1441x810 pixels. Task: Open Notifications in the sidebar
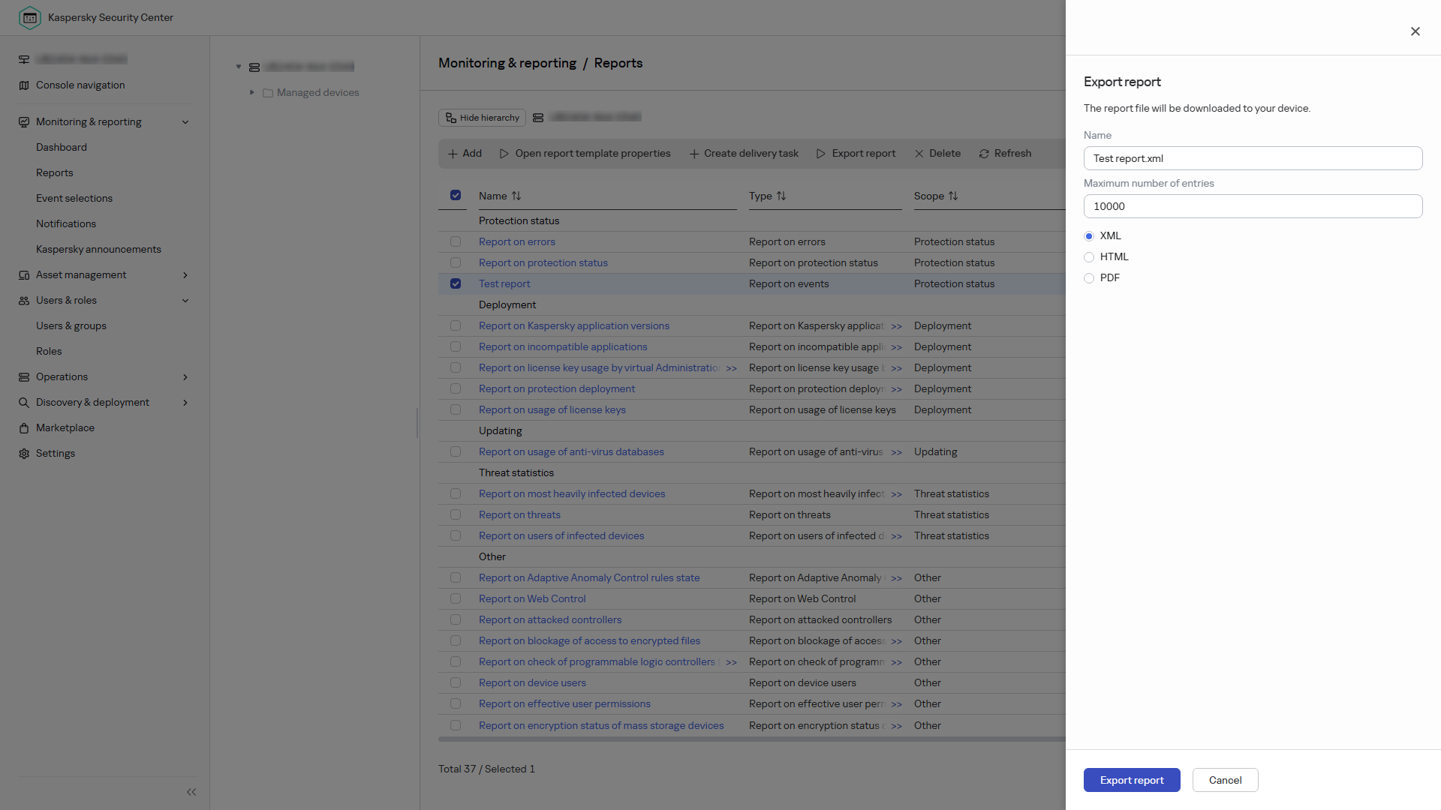coord(66,224)
